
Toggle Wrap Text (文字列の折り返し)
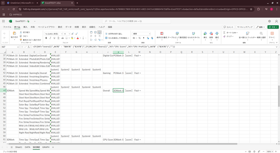pos(114,34)
